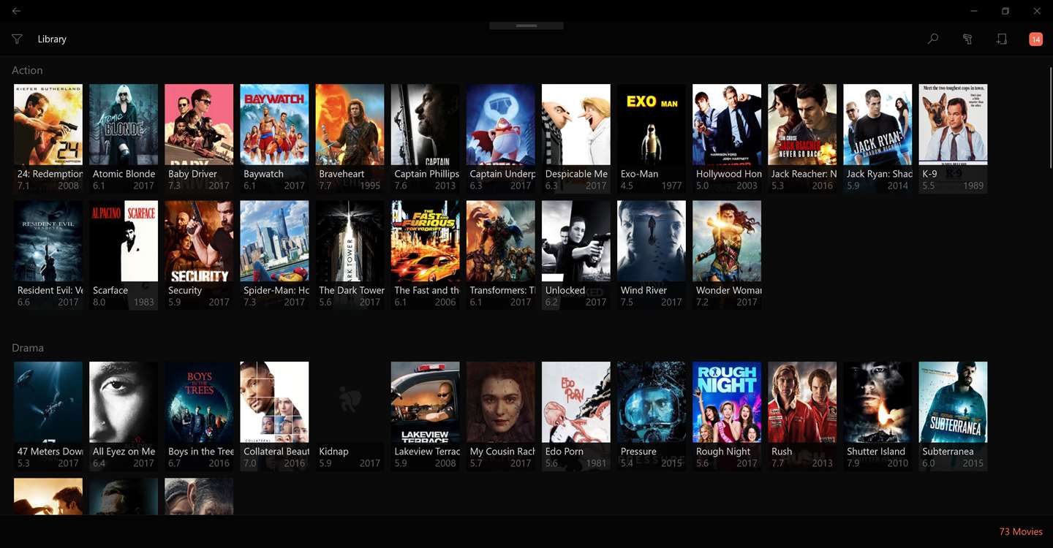
Task: Pull down the top center handle bar
Action: point(526,26)
